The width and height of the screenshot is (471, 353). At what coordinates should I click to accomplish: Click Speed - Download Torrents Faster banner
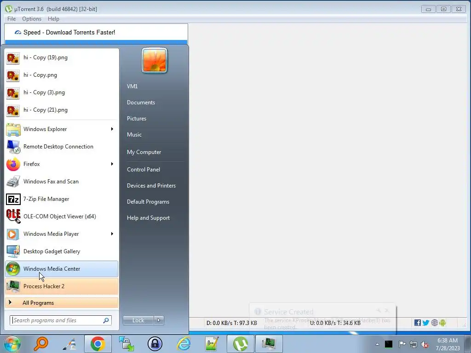96,32
